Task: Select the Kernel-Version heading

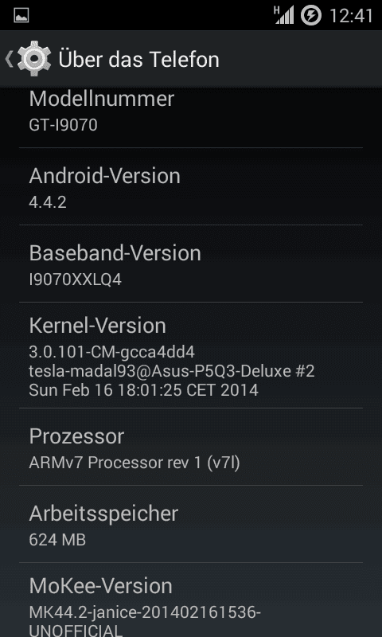Action: pyautogui.click(x=97, y=326)
